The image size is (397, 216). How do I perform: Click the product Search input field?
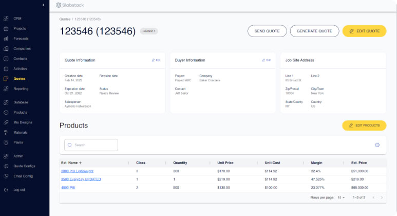coord(91,145)
